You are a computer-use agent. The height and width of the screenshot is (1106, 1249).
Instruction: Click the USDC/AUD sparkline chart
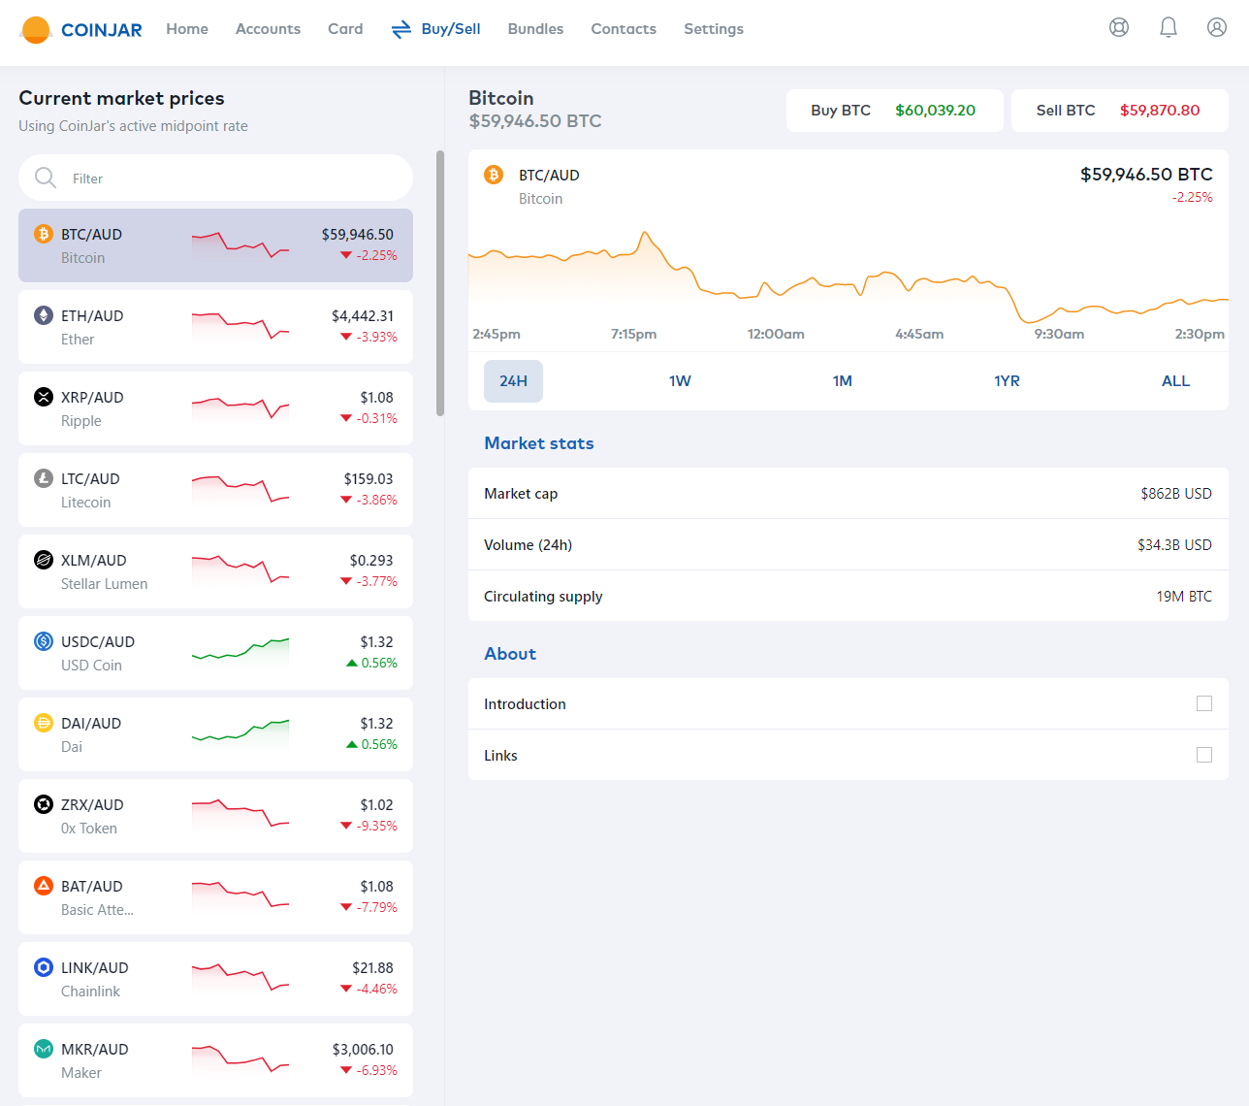click(x=240, y=650)
